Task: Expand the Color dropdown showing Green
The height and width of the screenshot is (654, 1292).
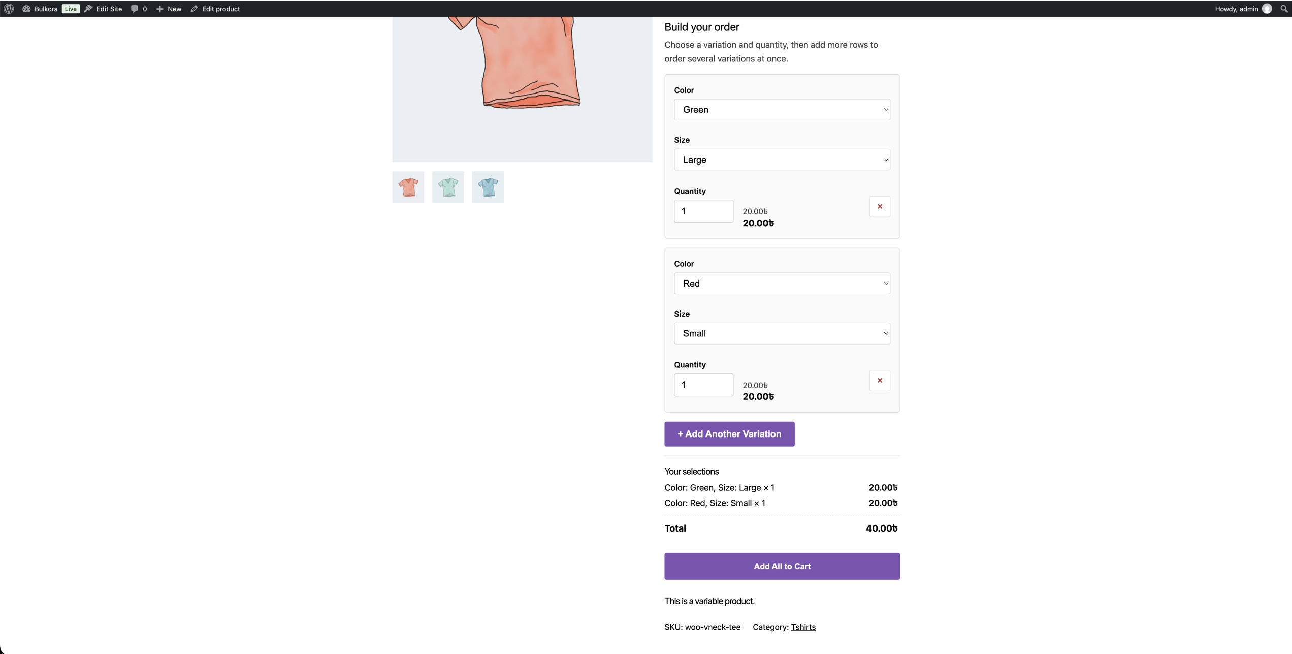Action: point(782,110)
